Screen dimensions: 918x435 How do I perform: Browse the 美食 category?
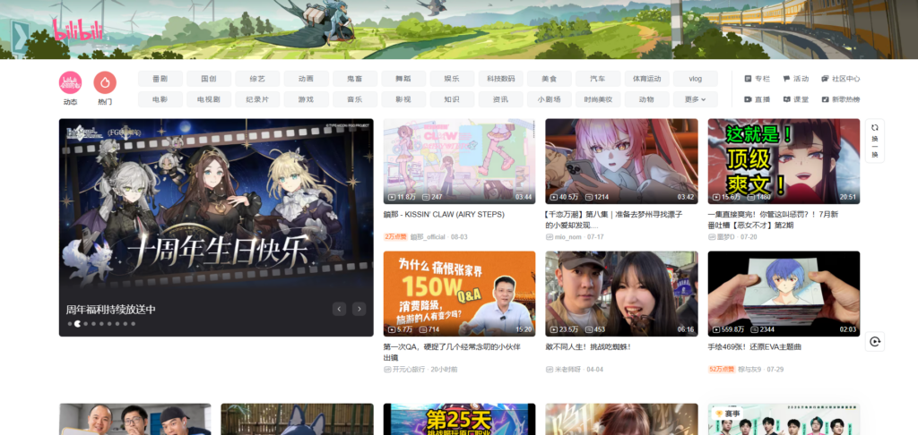click(x=550, y=79)
